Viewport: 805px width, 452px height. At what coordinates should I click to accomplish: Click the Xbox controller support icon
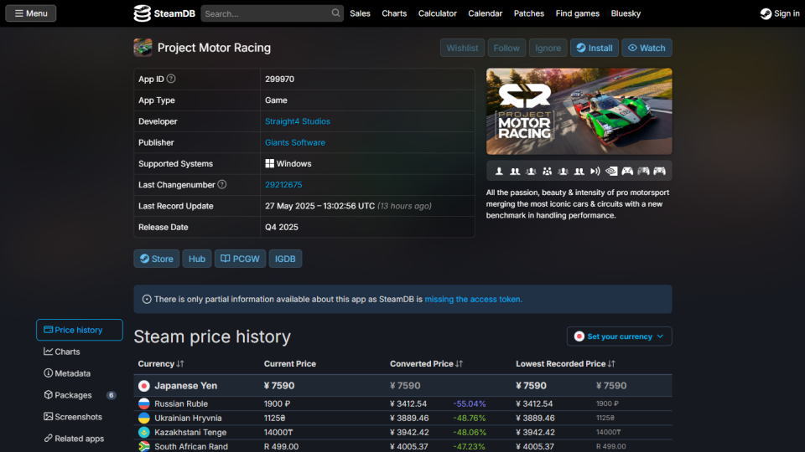[627, 171]
